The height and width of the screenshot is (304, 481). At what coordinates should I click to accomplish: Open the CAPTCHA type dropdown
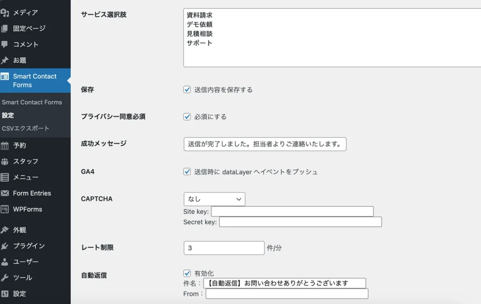pos(214,199)
